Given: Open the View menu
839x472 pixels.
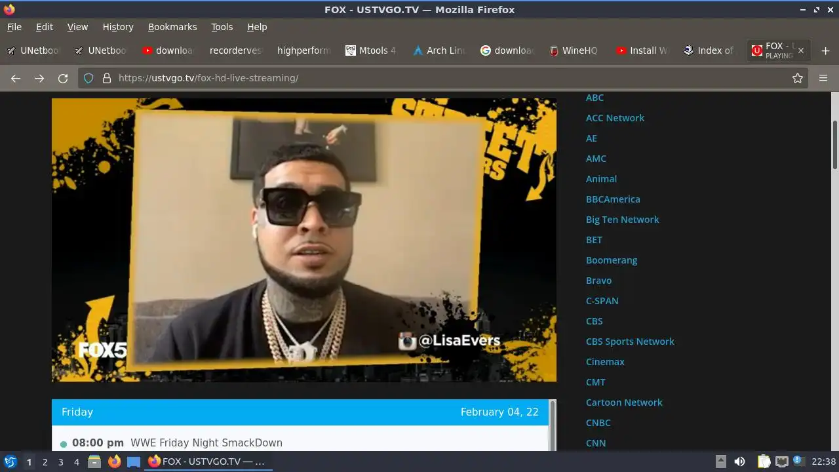Looking at the screenshot, I should click(77, 27).
